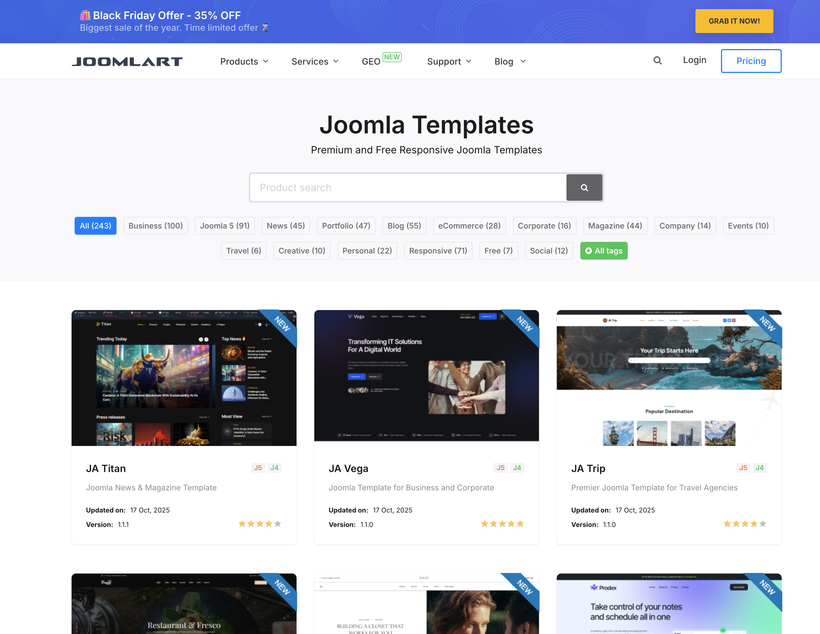The height and width of the screenshot is (634, 820).
Task: Open the GEO menu item
Action: [x=371, y=61]
